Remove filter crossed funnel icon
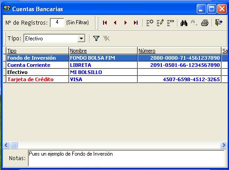The image size is (229, 170). point(107,39)
